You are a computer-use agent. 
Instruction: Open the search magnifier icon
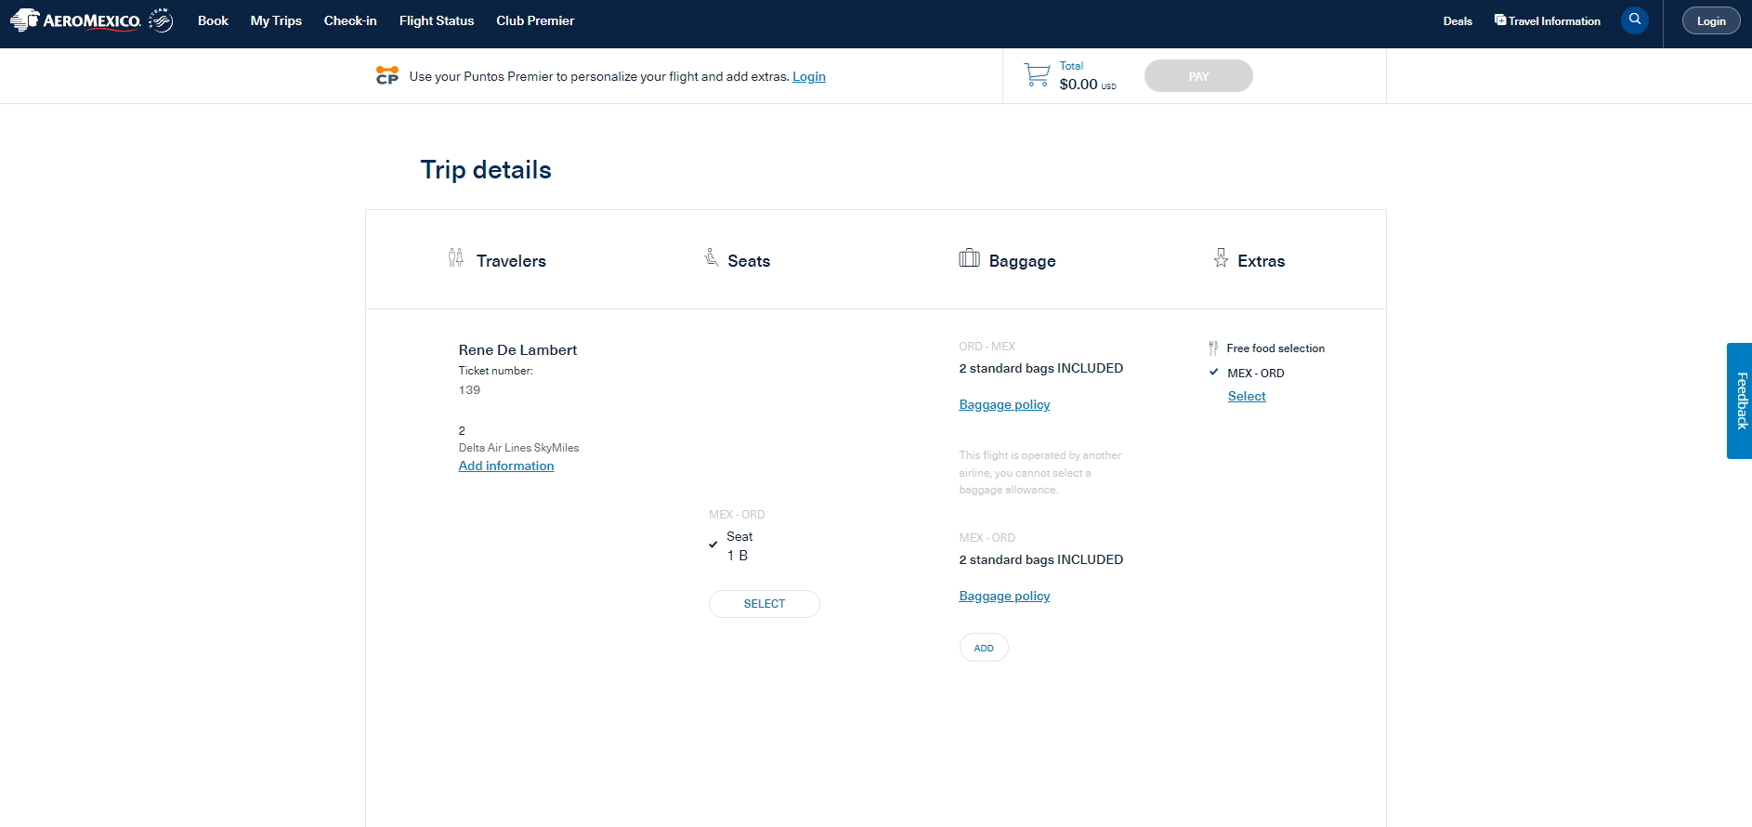pyautogui.click(x=1634, y=20)
